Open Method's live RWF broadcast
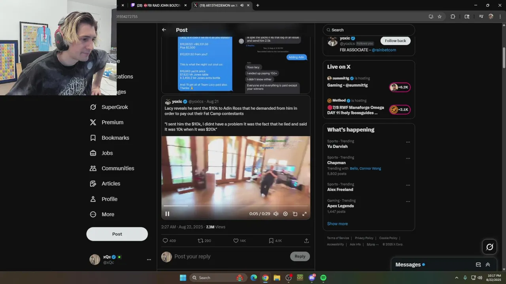 pyautogui.click(x=368, y=106)
